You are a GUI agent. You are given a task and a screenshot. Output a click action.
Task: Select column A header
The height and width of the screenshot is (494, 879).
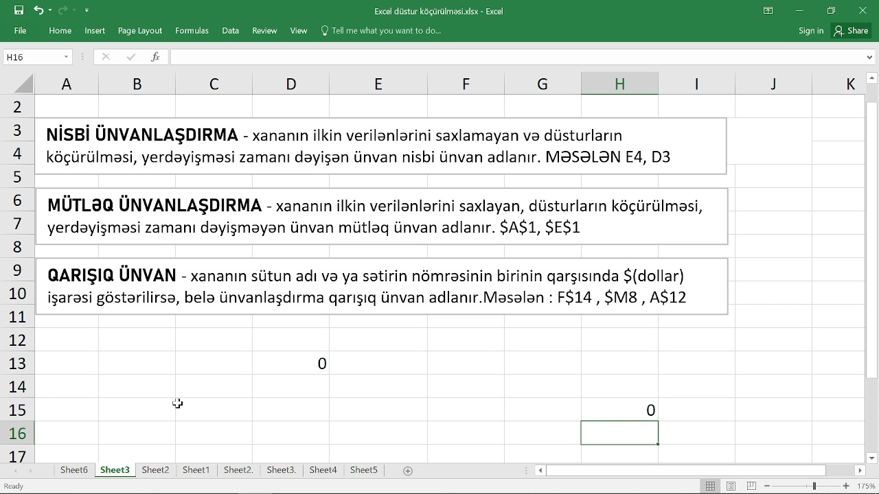coord(67,84)
